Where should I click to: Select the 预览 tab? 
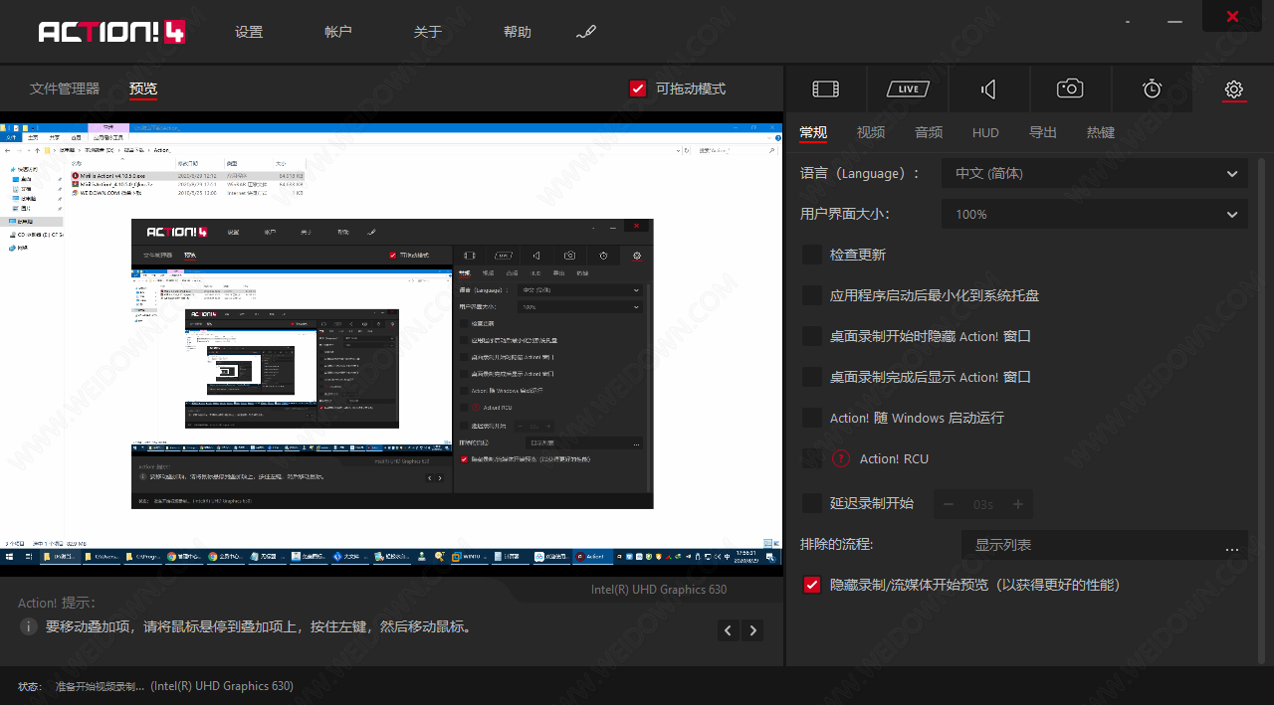(x=143, y=88)
